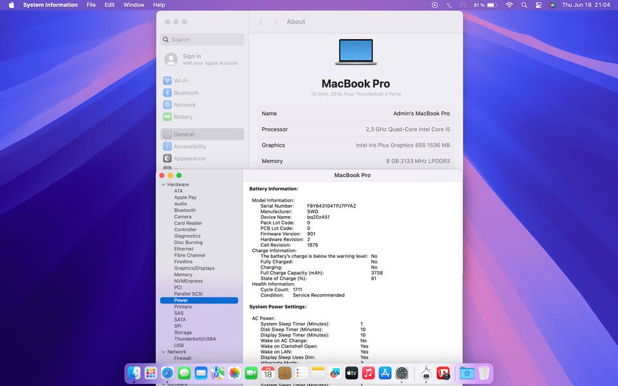Viewport: 618px width, 386px height.
Task: Select Power in the Hardware list
Action: click(199, 300)
